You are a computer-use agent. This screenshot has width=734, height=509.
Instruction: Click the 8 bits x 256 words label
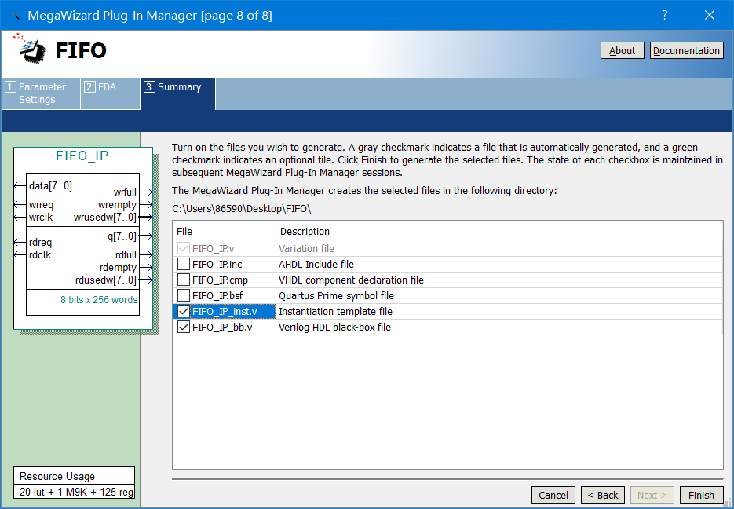click(x=99, y=300)
